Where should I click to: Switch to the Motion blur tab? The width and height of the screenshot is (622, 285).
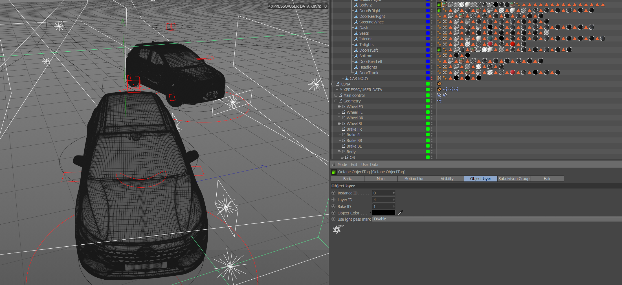pyautogui.click(x=414, y=179)
